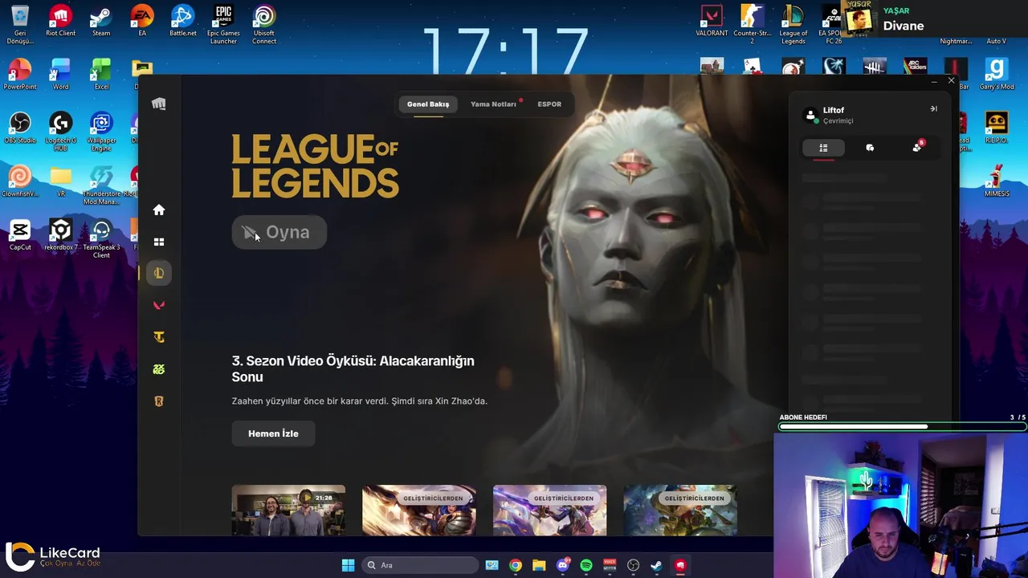Screen dimensions: 1028x578
Task: Select the VR folder on the desktop
Action: pos(60,181)
